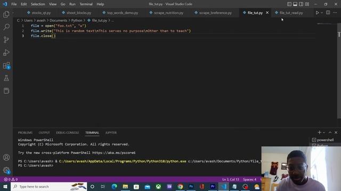Open the Extensions view
Viewport: 341px width, 191px height.
tap(6, 65)
